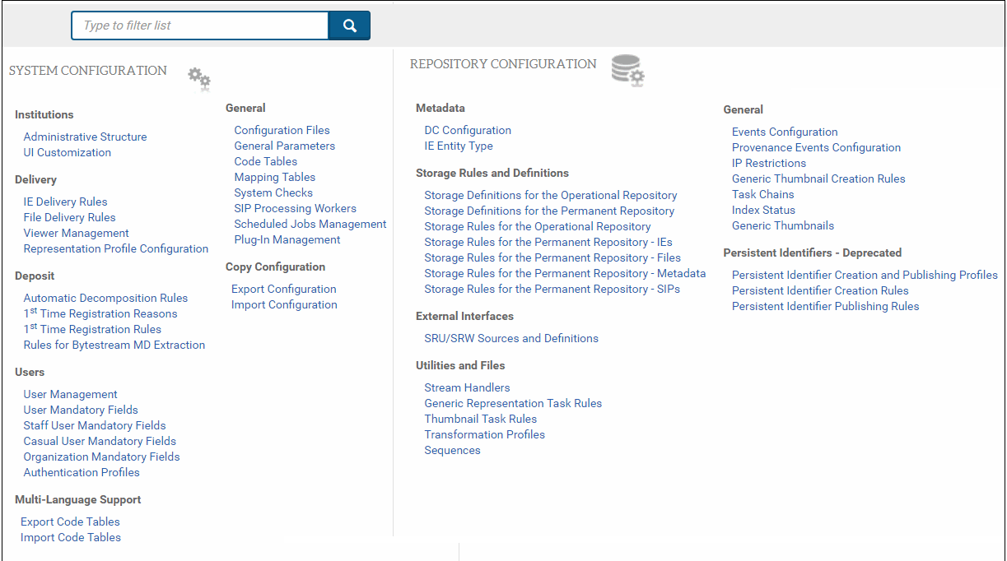Open User Management page

pos(70,394)
